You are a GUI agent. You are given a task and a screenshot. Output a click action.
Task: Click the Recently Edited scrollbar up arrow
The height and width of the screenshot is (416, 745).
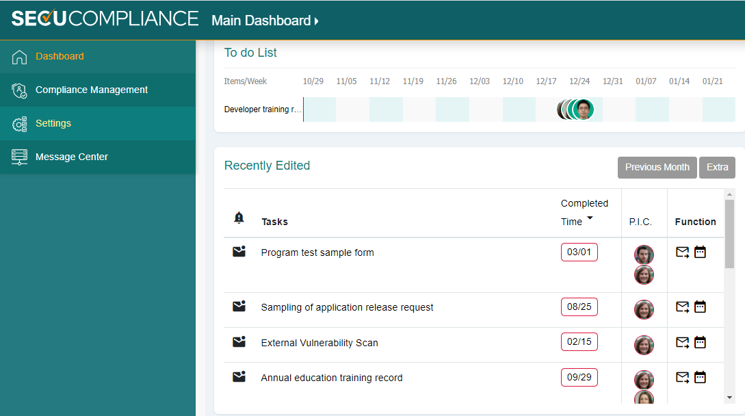(x=729, y=194)
